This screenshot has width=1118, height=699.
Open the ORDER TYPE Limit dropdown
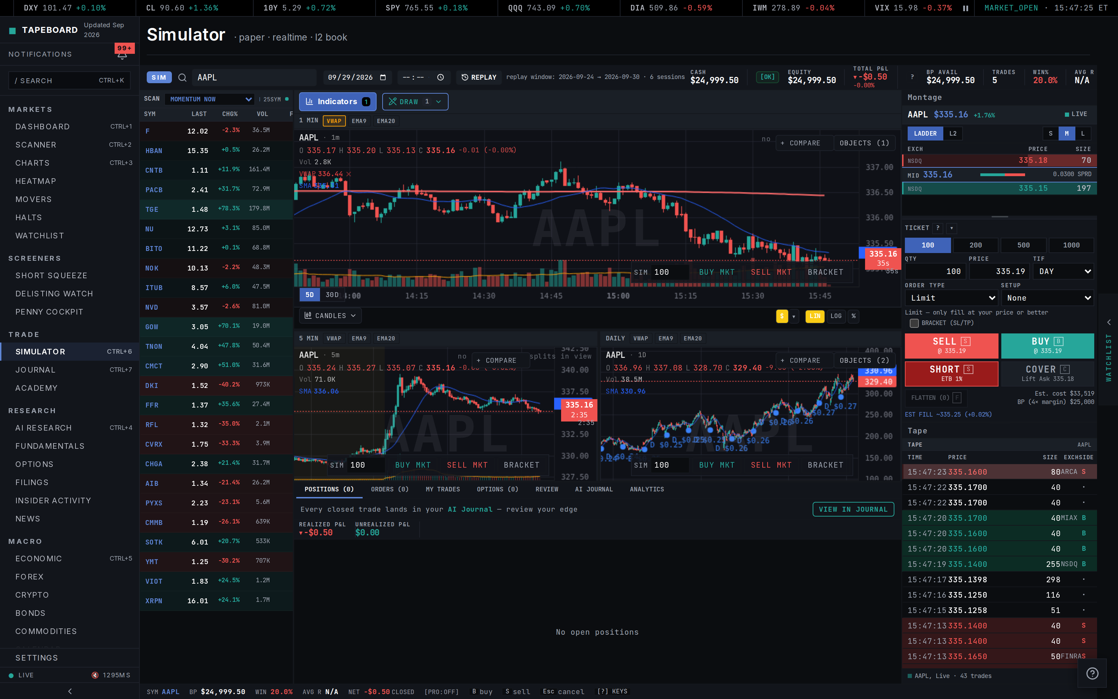(951, 298)
